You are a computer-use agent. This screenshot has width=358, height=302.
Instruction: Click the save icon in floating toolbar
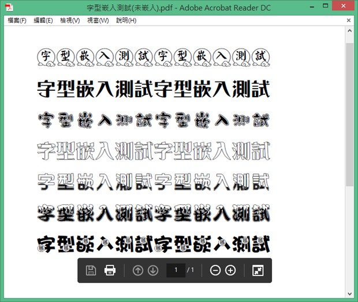[x=91, y=270]
